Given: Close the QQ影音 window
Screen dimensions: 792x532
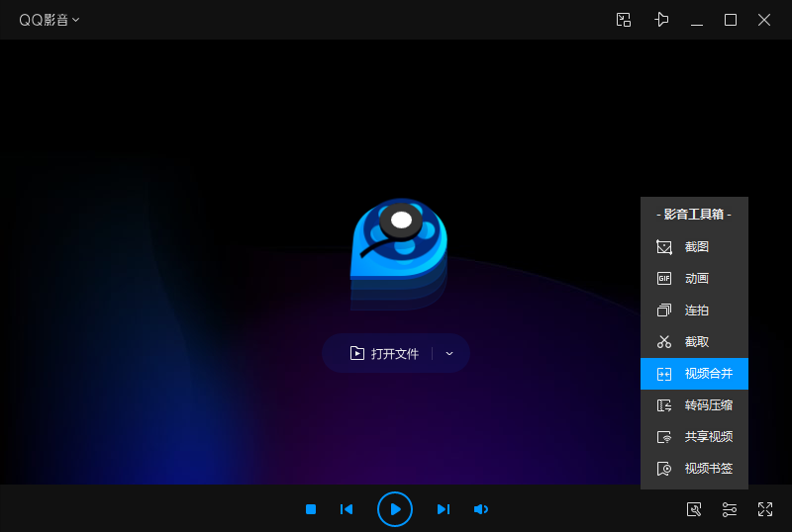Looking at the screenshot, I should [x=764, y=20].
